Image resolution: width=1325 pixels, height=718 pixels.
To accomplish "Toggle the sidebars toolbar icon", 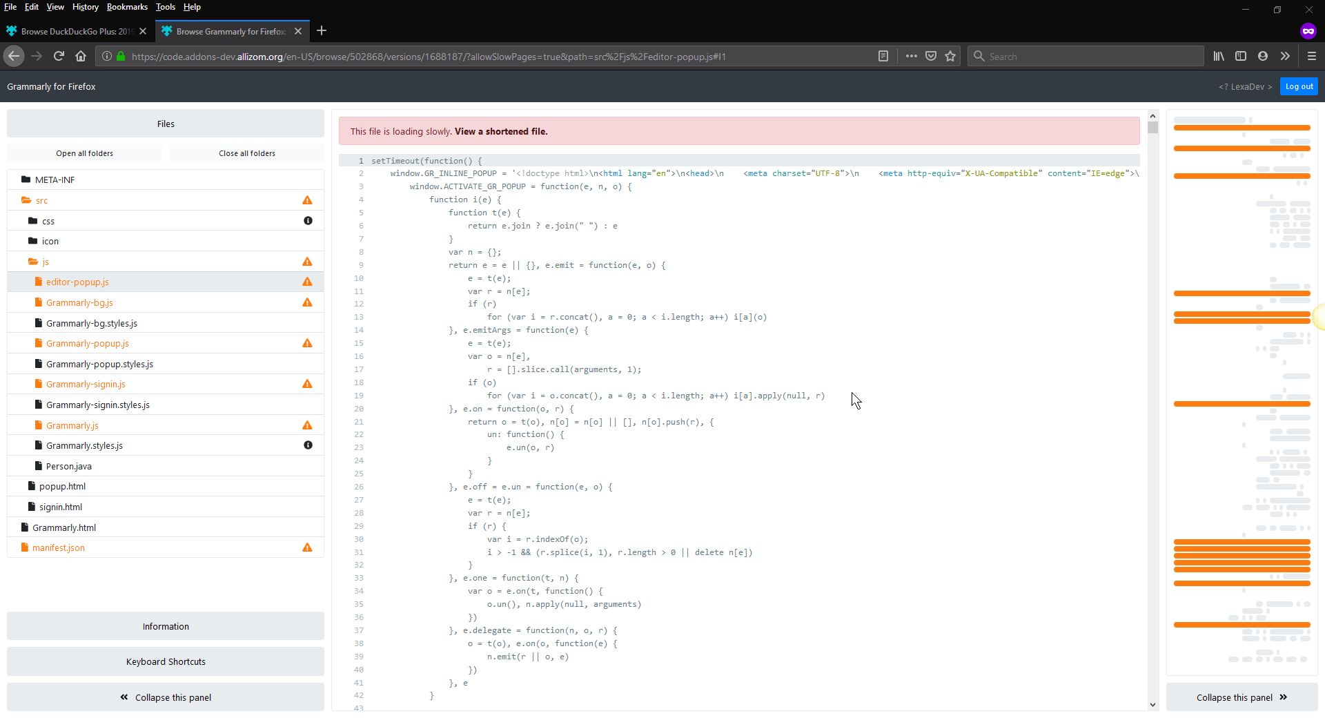I will 1241,57.
